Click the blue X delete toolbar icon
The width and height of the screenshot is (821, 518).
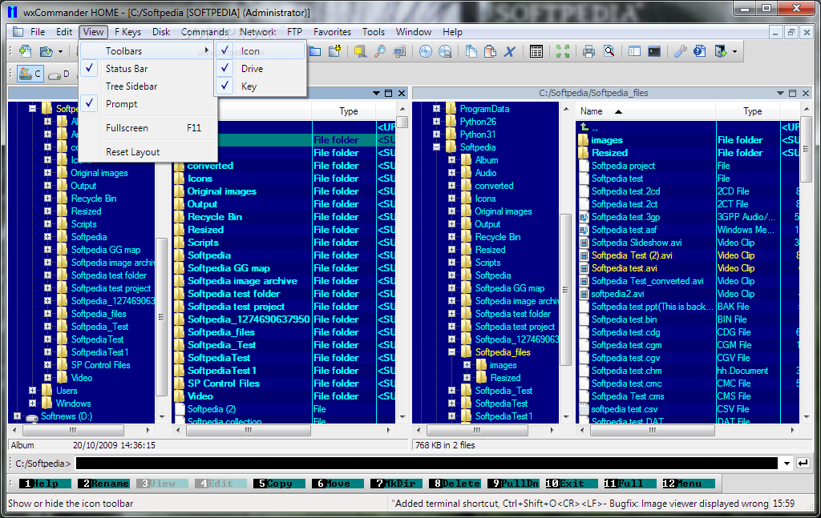(x=509, y=51)
